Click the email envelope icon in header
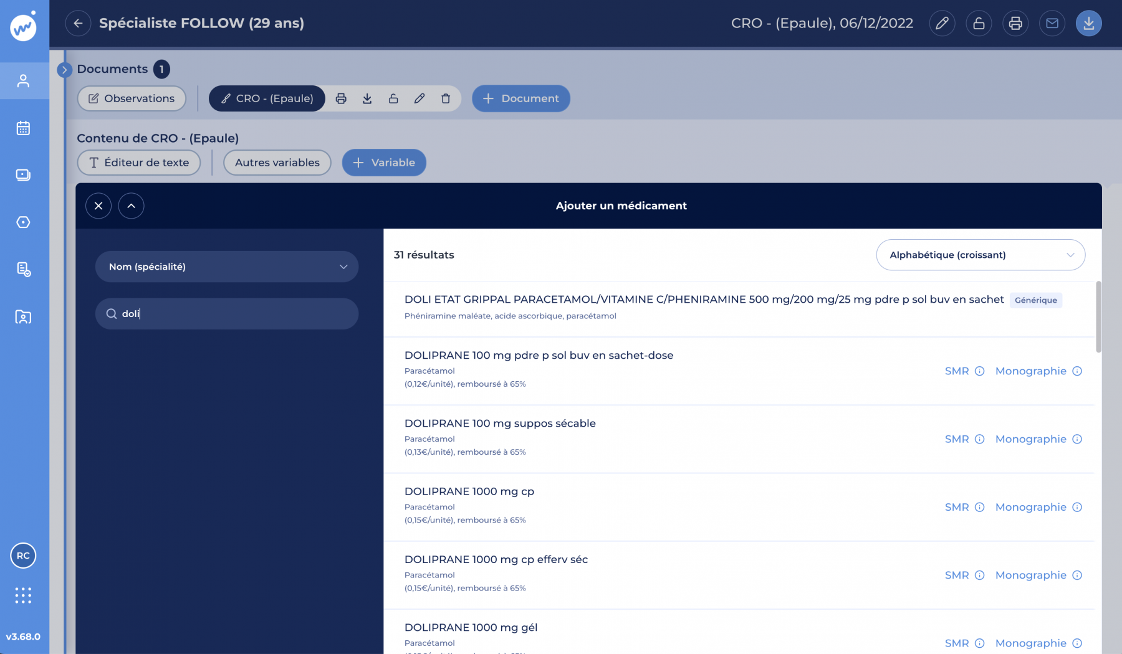1122x654 pixels. 1052,24
